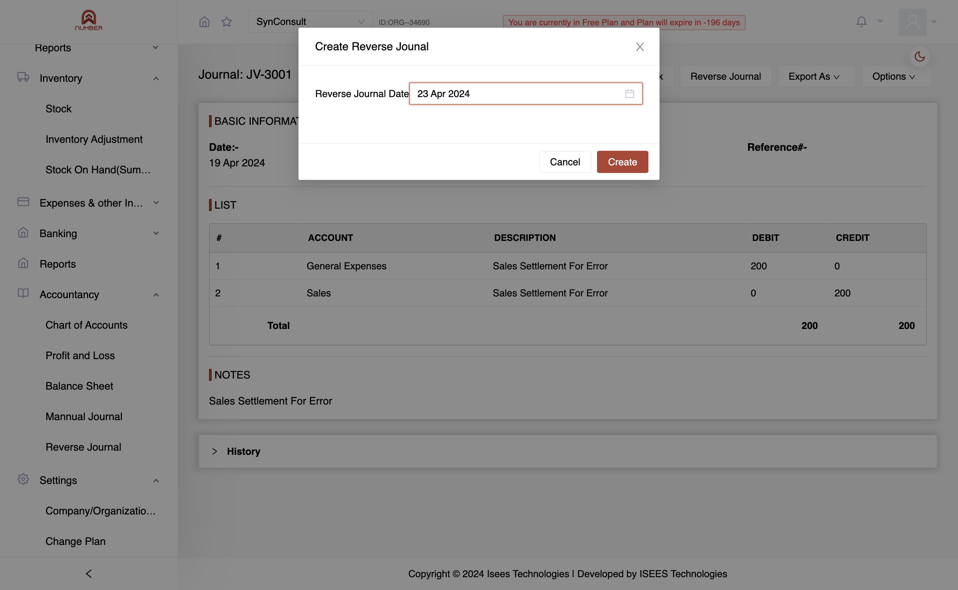Click the star favorites icon
Image resolution: width=958 pixels, height=590 pixels.
(x=227, y=22)
